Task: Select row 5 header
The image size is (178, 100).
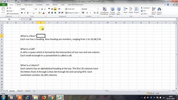Action: click(x=2, y=36)
